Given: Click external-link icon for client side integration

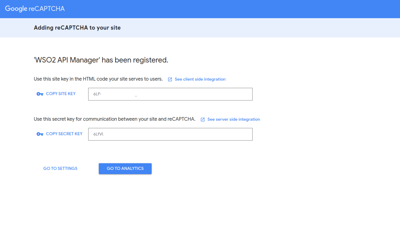Looking at the screenshot, I should click(x=170, y=79).
